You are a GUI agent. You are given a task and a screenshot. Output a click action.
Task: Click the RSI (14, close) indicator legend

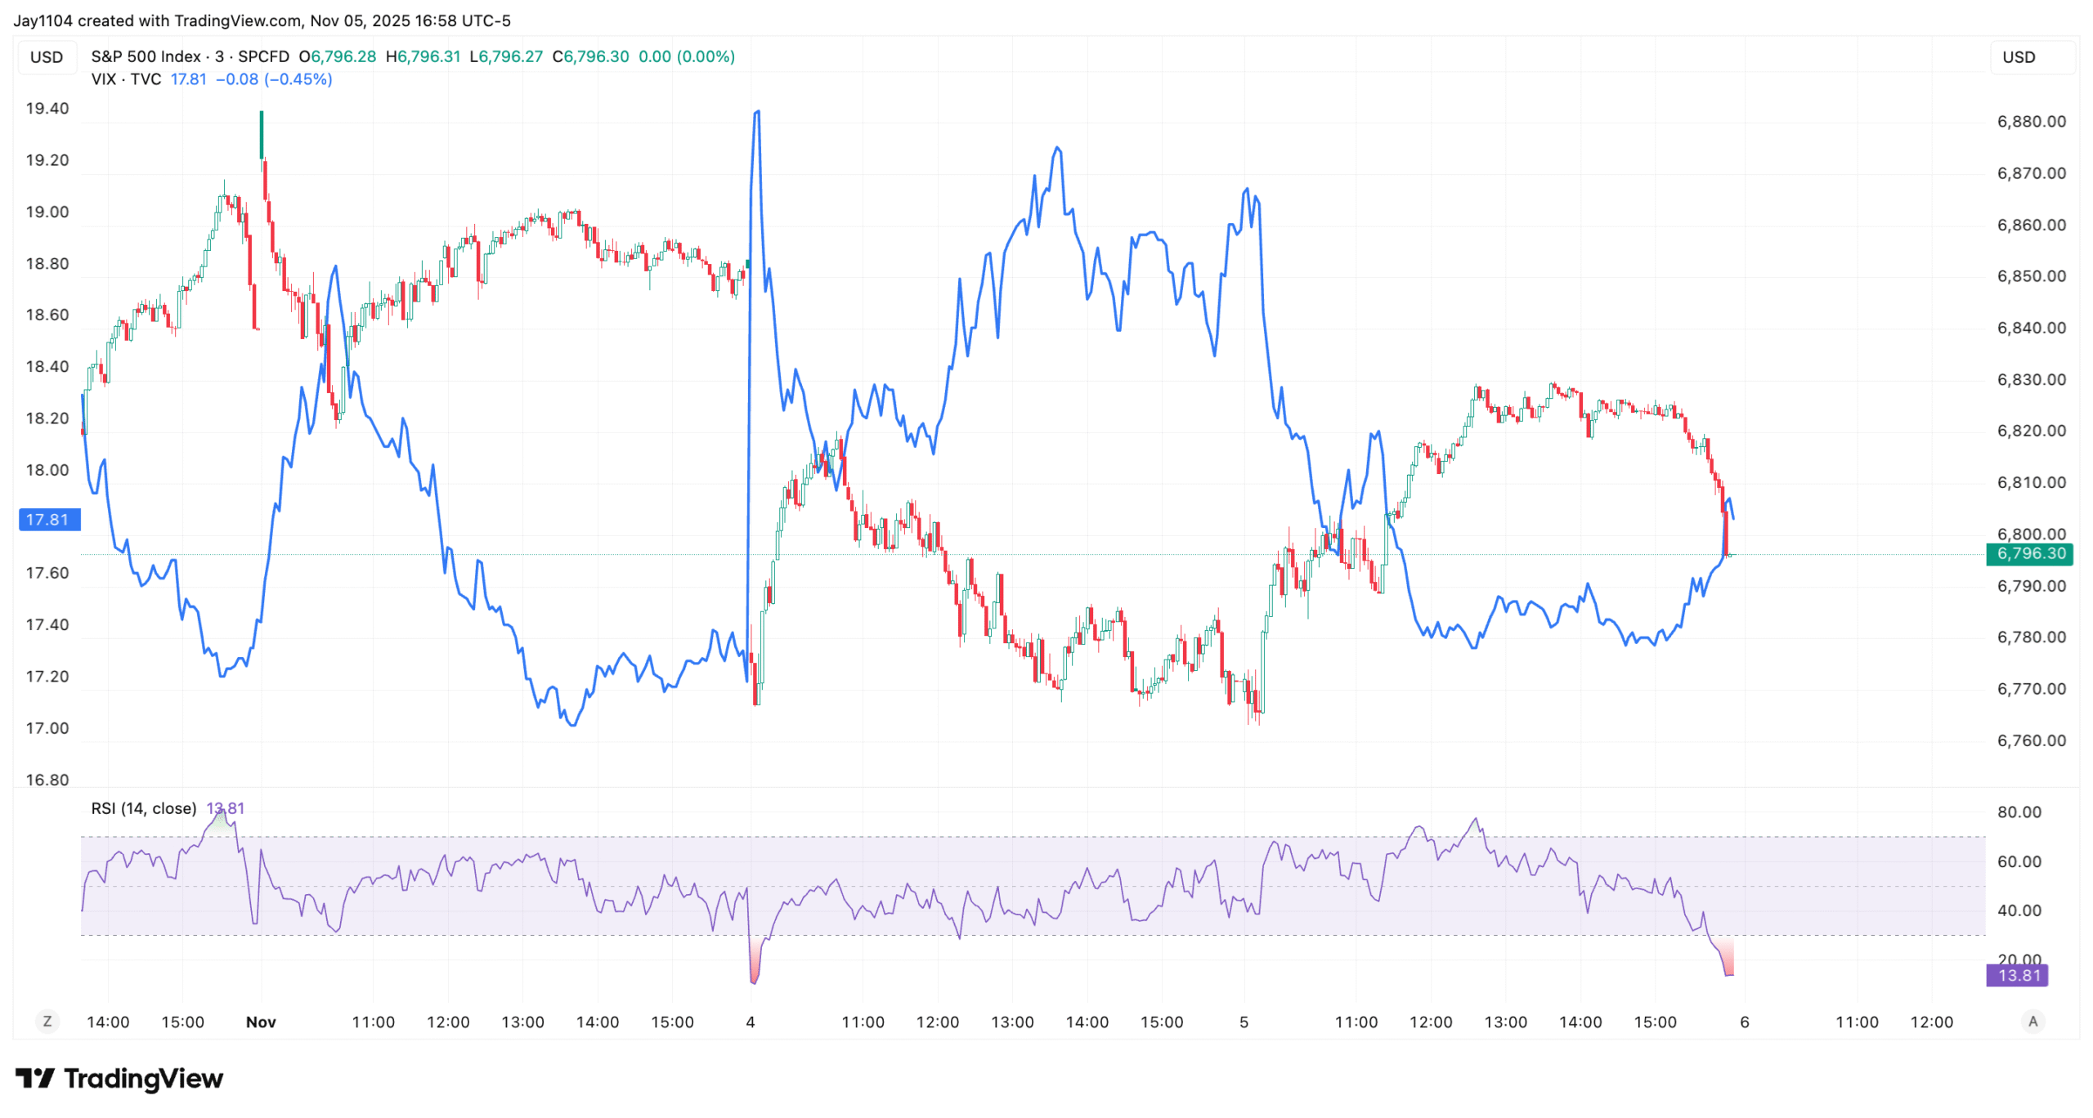pyautogui.click(x=143, y=808)
